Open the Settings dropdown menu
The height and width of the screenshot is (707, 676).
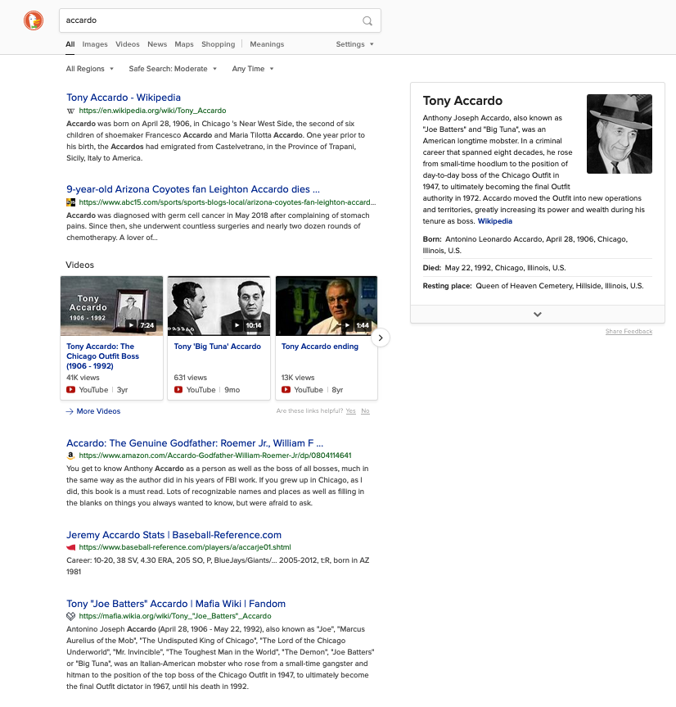(355, 44)
